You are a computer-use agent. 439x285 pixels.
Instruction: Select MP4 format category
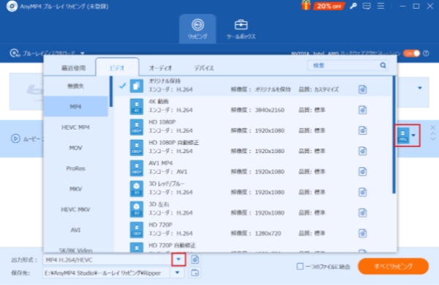click(x=75, y=106)
